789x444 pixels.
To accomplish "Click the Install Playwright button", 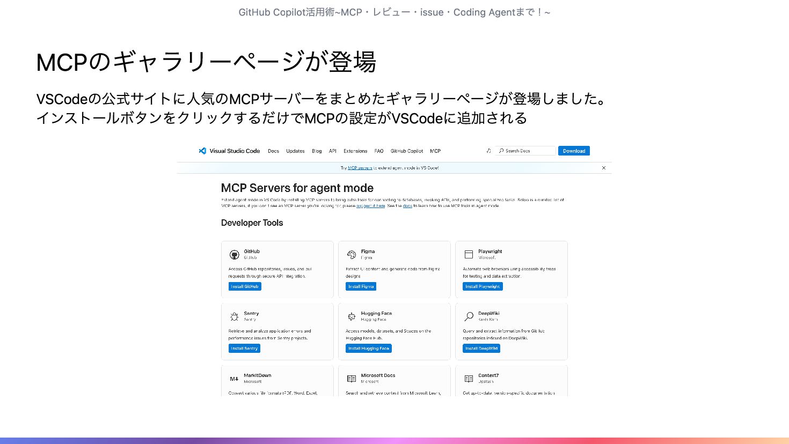I will 483,286.
